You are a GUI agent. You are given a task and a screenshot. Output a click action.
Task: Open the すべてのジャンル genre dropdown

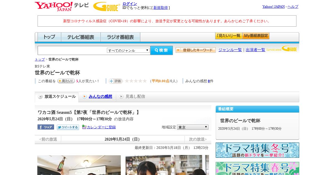pos(128,50)
